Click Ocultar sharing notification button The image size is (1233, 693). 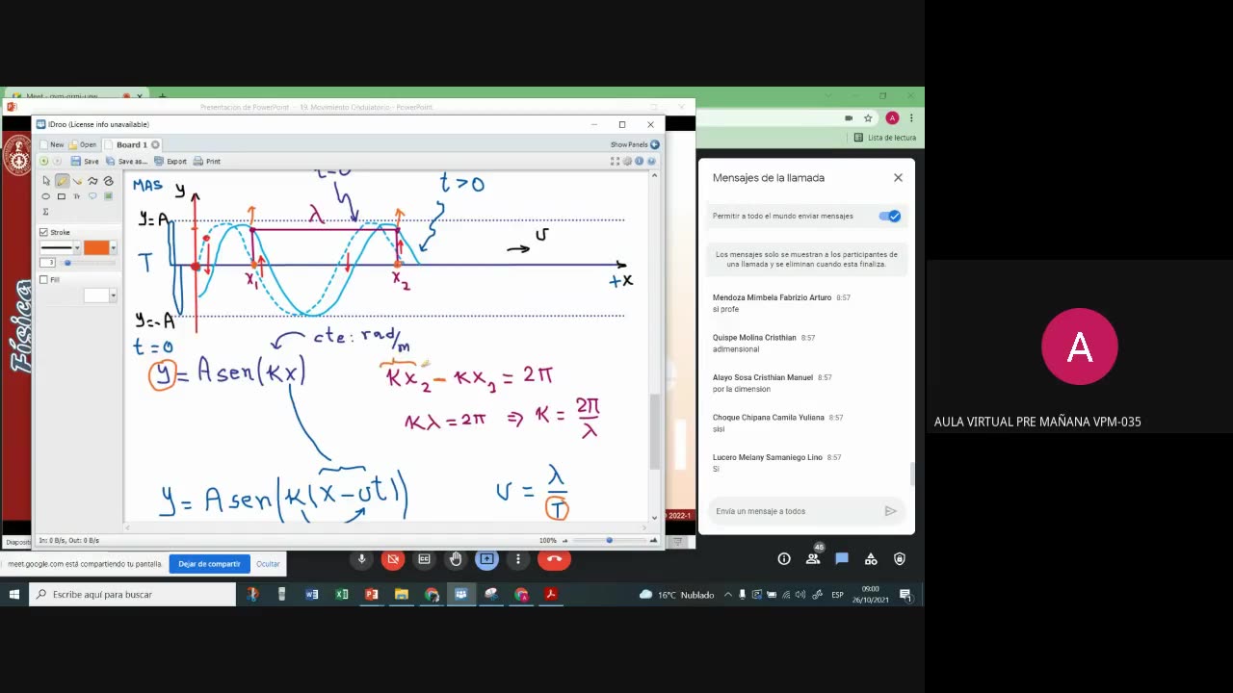268,564
